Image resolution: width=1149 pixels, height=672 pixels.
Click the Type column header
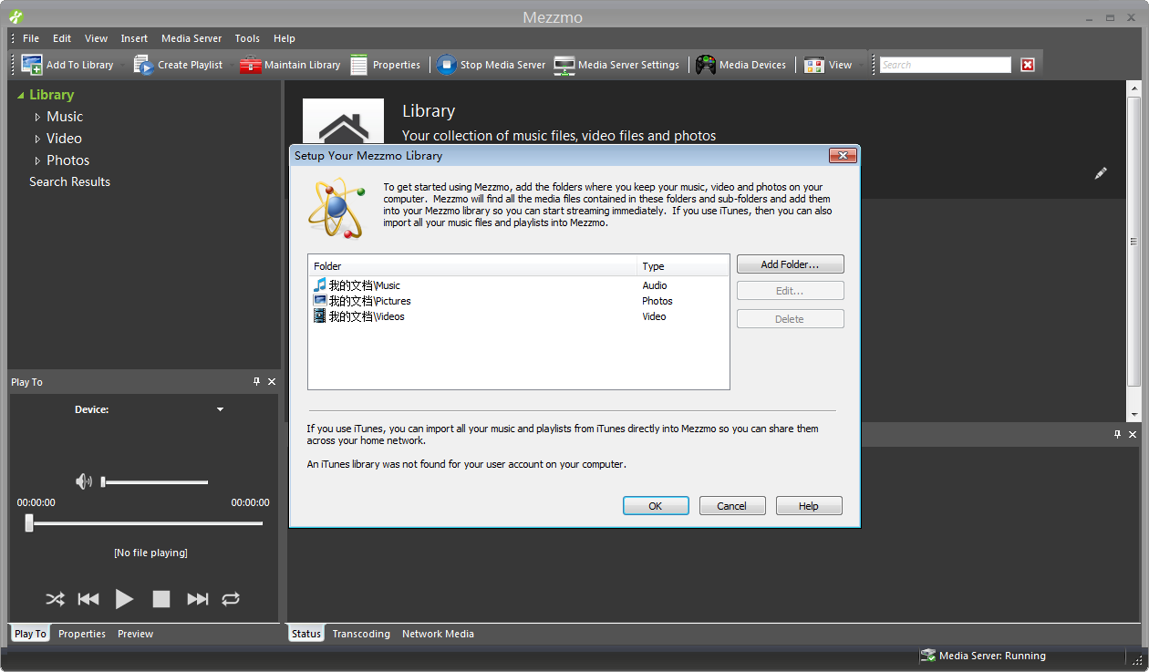pyautogui.click(x=683, y=266)
